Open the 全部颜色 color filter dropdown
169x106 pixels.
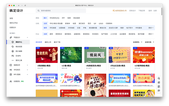pyautogui.click(x=137, y=42)
